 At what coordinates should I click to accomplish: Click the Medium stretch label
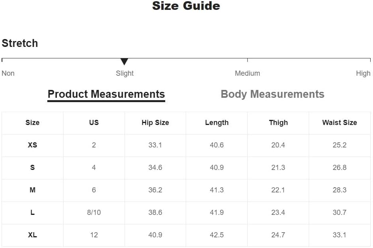click(x=247, y=73)
